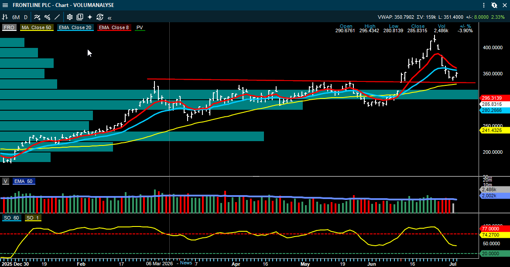Image resolution: width=510 pixels, height=267 pixels.
Task: Open the EMA Close 8 indicator label
Action: 114,27
